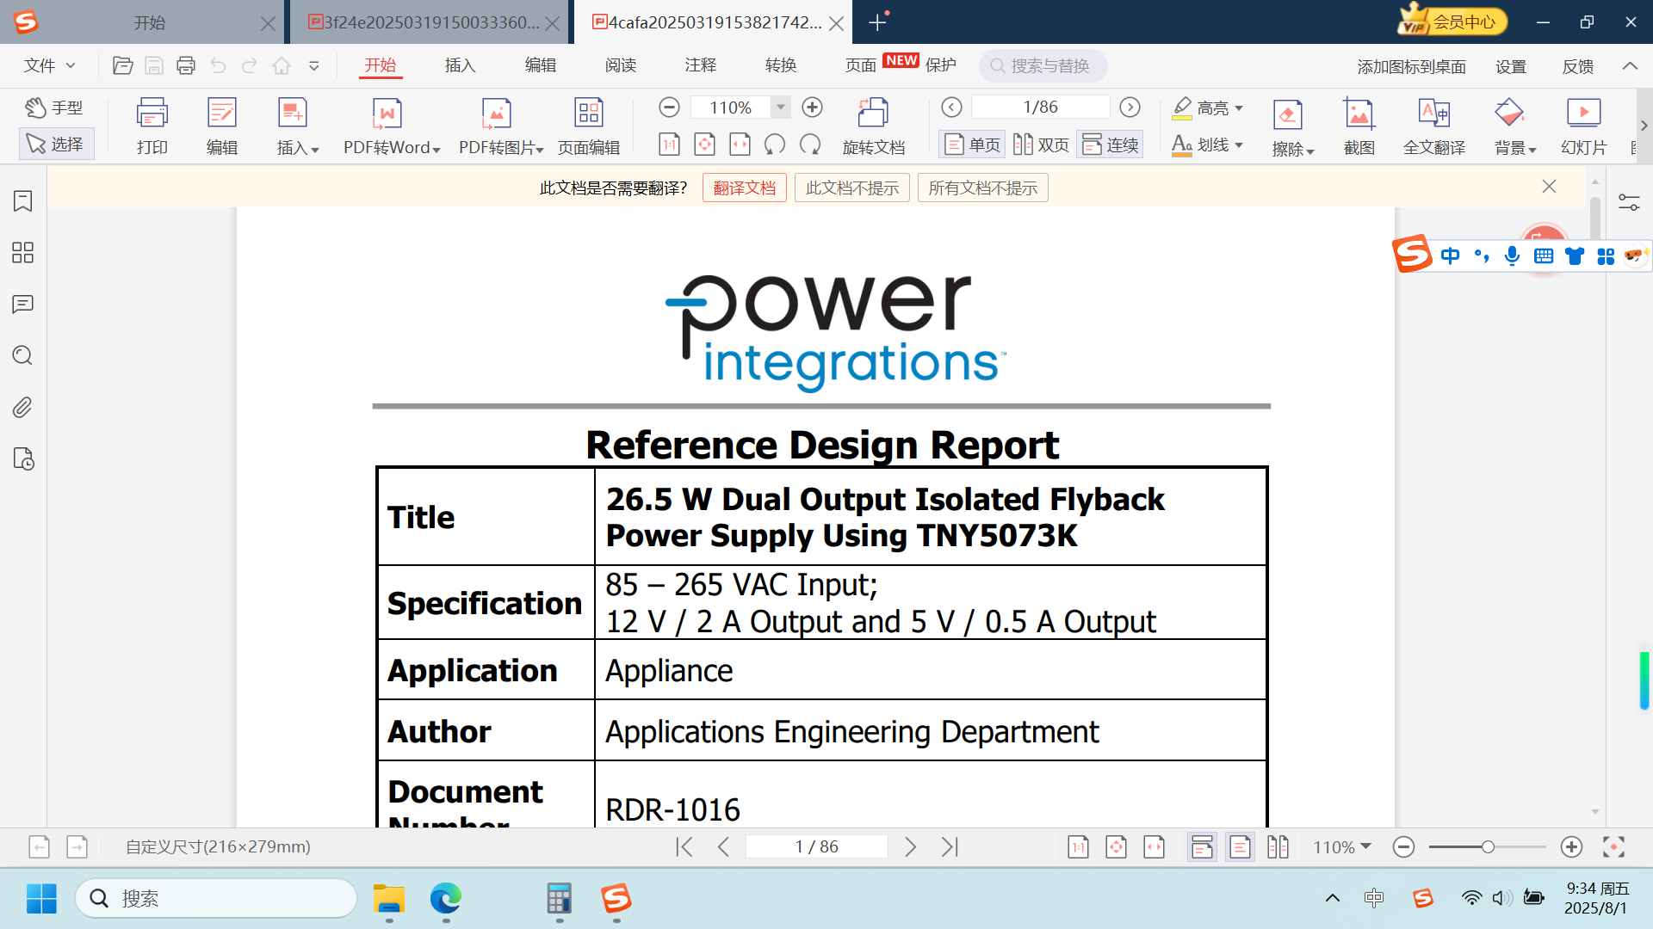Open the Edit tool in ribbon
Image resolution: width=1653 pixels, height=929 pixels.
coord(221,126)
